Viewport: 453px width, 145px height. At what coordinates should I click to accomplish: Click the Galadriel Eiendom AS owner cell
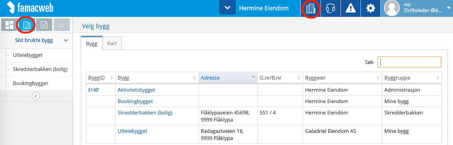(x=342, y=134)
